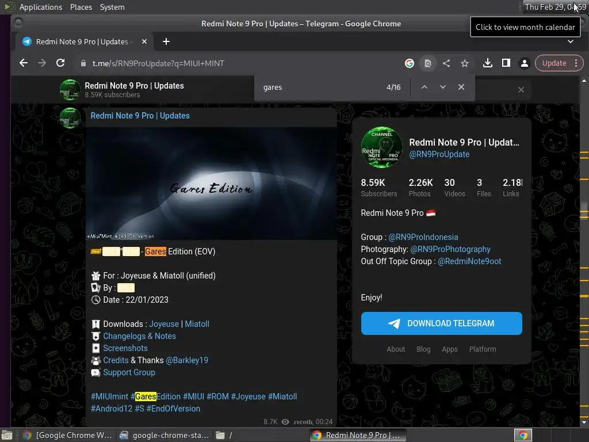Click the channel avatar in the header
This screenshot has height=442, width=589.
tap(70, 89)
